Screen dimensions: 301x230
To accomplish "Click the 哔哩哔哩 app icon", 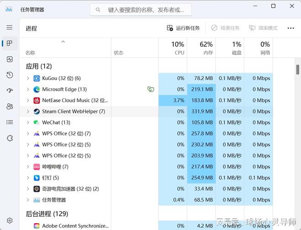I will 36,167.
